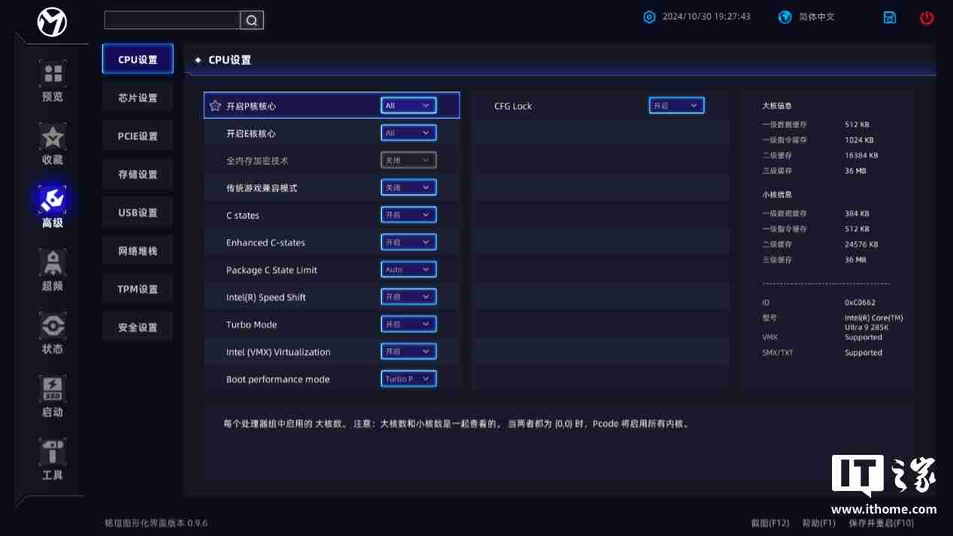Toggle Turbo Mode from 开启 to off
The height and width of the screenshot is (536, 953).
tap(408, 324)
